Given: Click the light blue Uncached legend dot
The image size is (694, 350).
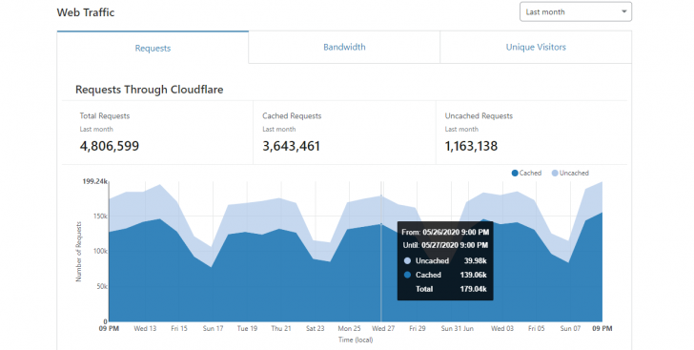Looking at the screenshot, I should pos(555,174).
